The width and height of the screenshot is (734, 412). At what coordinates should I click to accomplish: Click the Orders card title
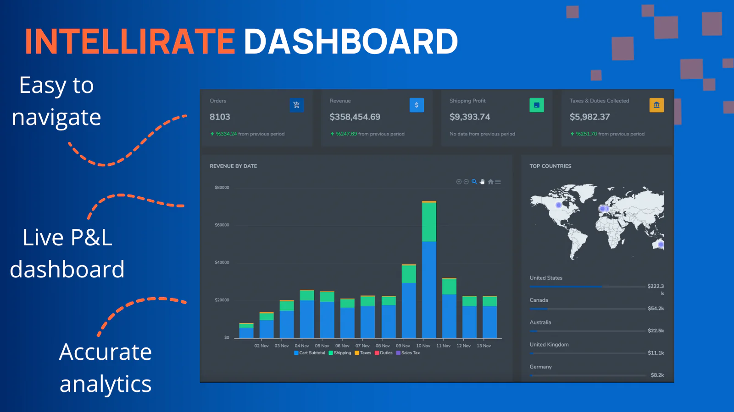pyautogui.click(x=218, y=101)
